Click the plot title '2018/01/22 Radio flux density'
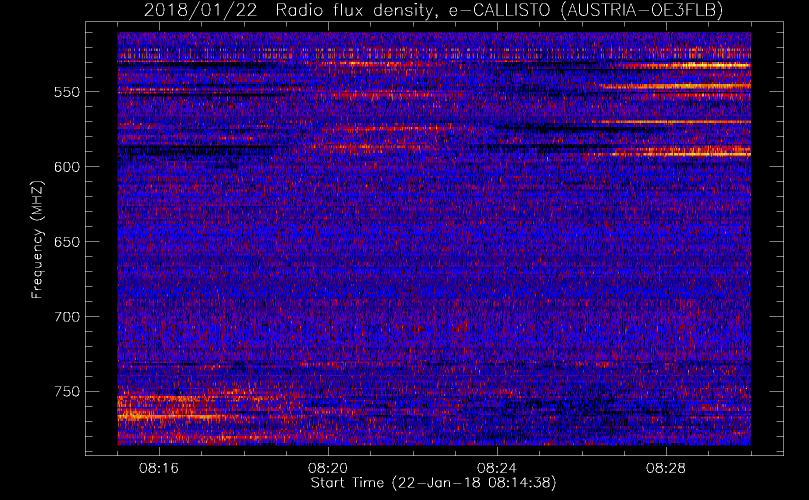 (x=433, y=10)
